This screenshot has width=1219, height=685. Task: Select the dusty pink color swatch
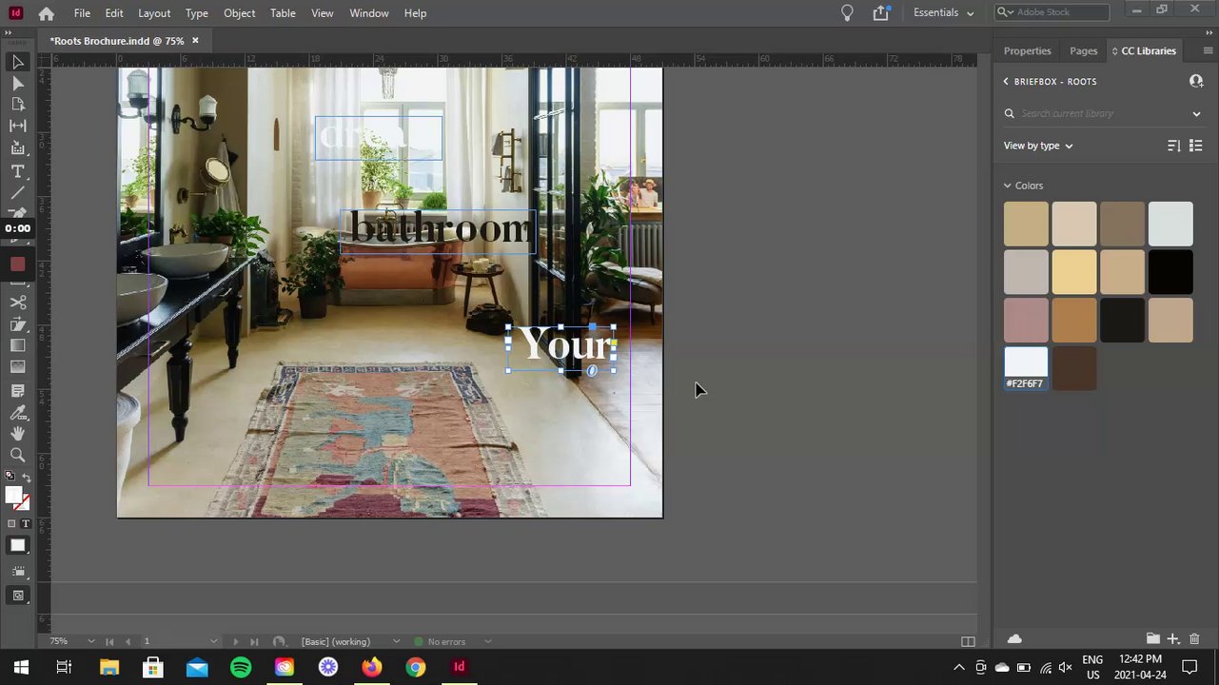tap(1026, 320)
